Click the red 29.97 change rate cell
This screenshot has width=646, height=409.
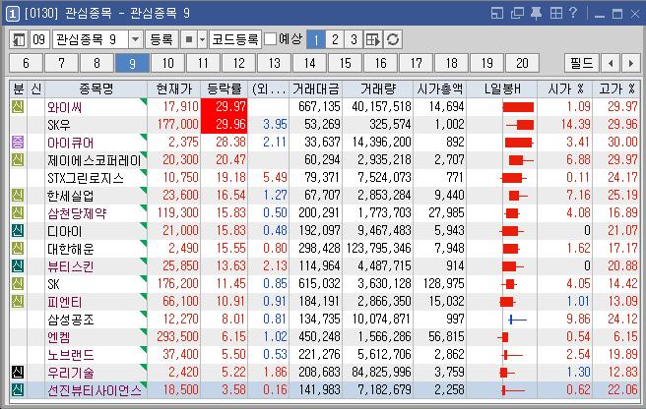point(225,107)
